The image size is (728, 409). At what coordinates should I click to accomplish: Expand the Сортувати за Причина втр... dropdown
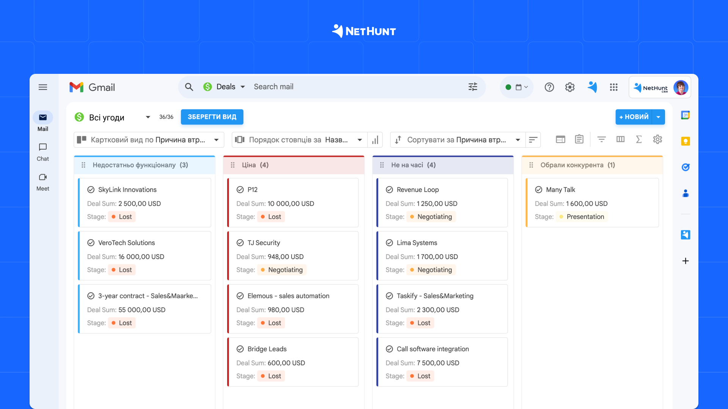[519, 140]
